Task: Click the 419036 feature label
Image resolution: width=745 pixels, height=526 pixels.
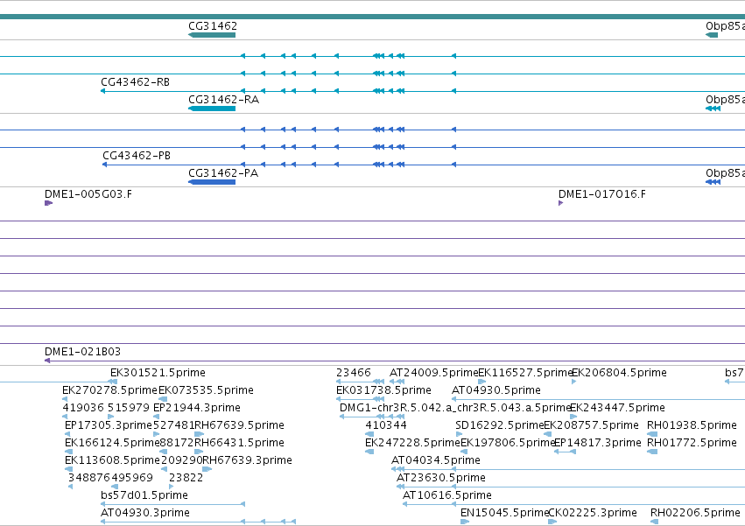Action: (x=83, y=408)
